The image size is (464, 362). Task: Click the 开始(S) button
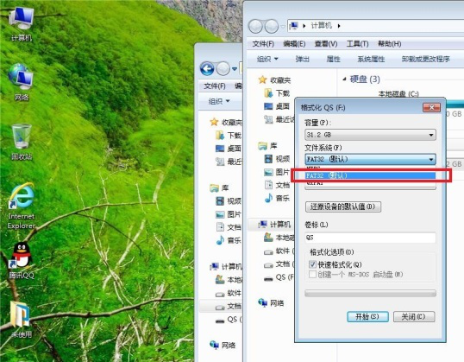click(367, 316)
